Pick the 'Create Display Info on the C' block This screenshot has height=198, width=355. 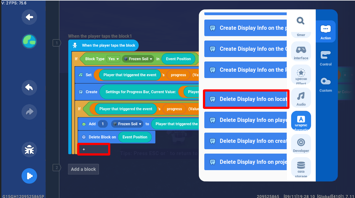tap(246, 49)
